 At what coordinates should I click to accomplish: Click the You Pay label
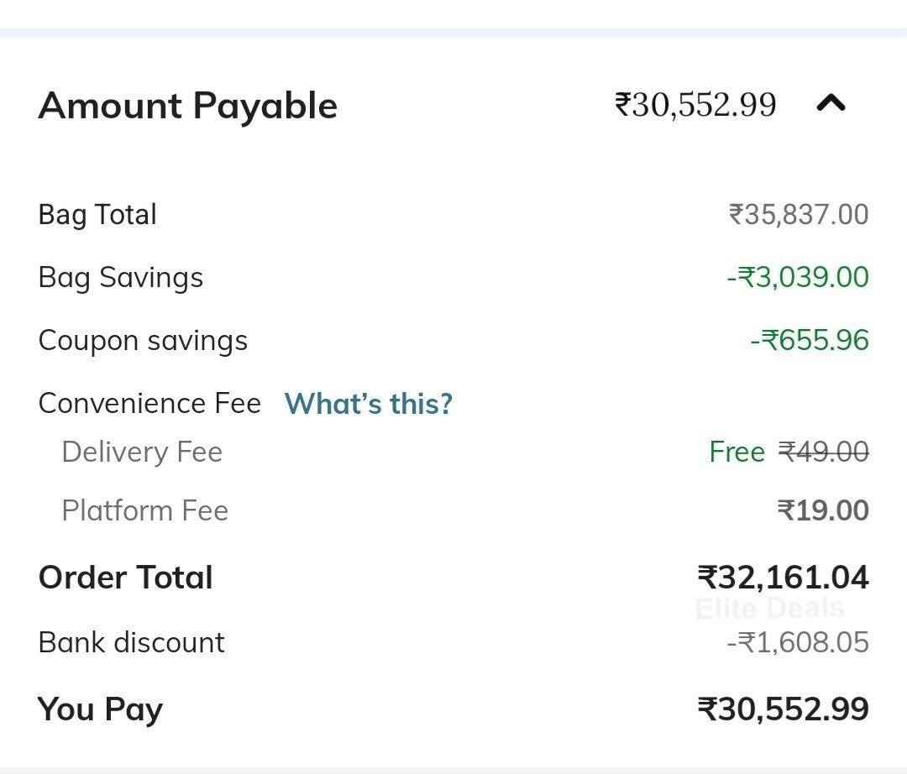(x=100, y=709)
